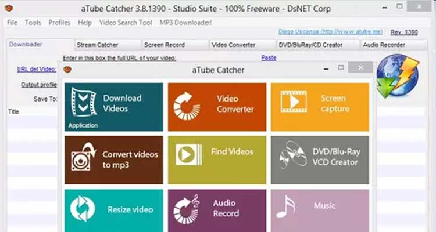Screen dimensions: 436x232
Task: Switch to the Video Converter tab
Action: click(243, 45)
